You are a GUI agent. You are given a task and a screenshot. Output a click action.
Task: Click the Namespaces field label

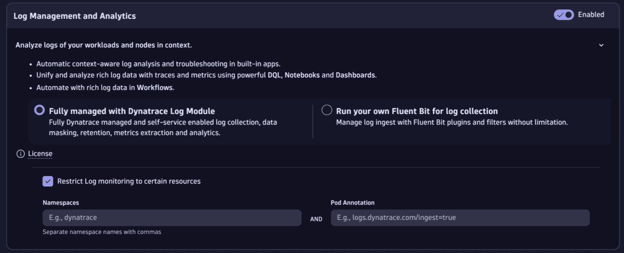(61, 203)
